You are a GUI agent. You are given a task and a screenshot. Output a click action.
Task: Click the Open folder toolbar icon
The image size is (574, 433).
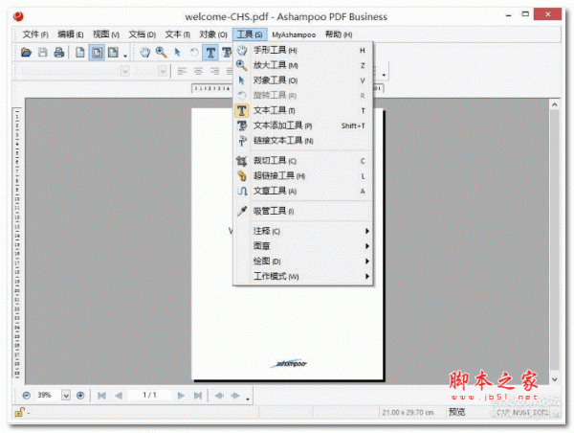click(x=26, y=53)
